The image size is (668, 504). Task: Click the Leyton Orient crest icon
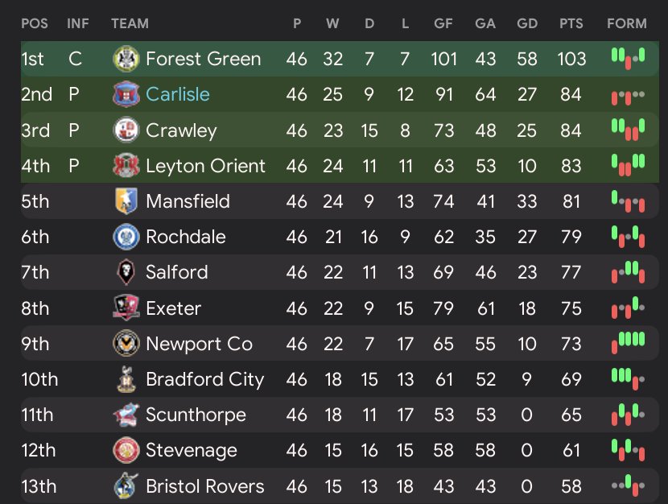126,166
